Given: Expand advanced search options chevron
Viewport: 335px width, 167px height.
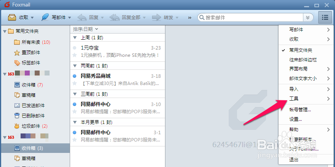Looking at the screenshot, I should coord(308,18).
